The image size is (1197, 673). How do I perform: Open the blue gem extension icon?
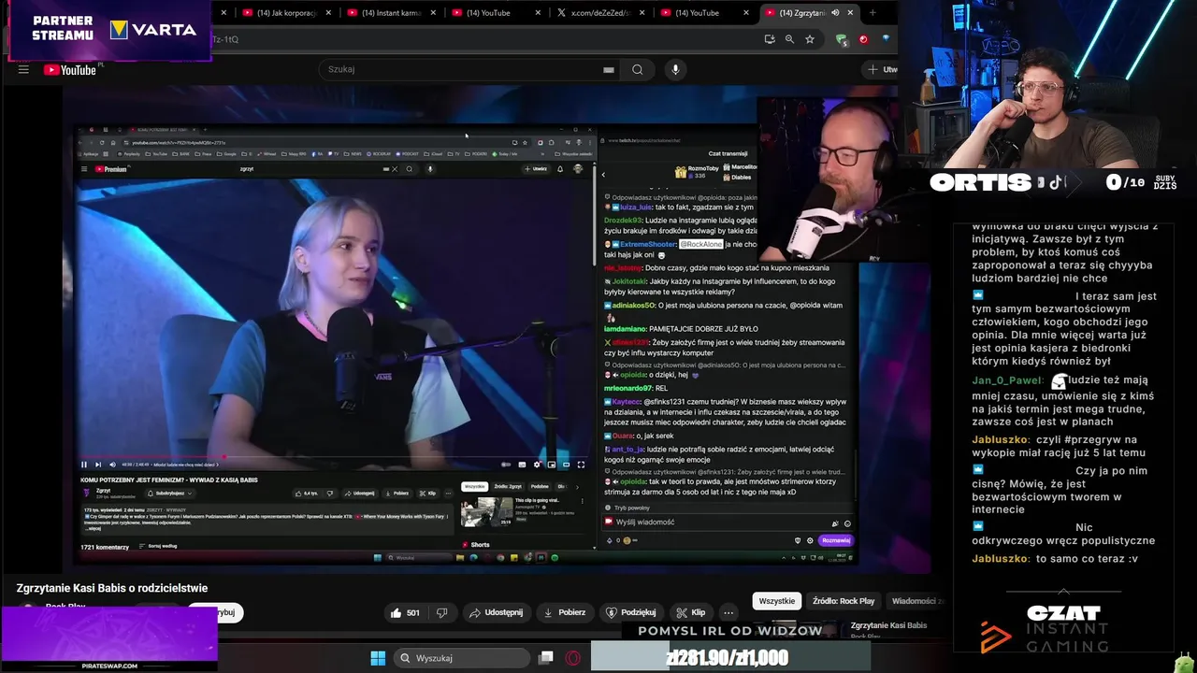[885, 39]
